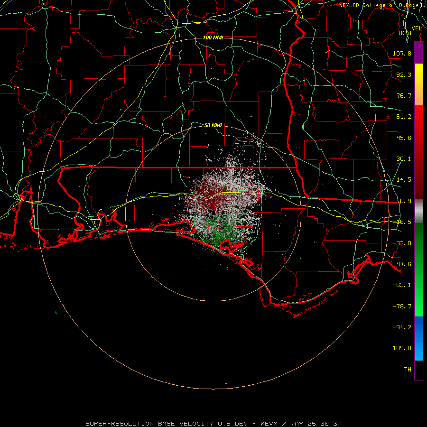Click the -94.2 velocity value label
This screenshot has width=427, height=427.
coord(402,327)
